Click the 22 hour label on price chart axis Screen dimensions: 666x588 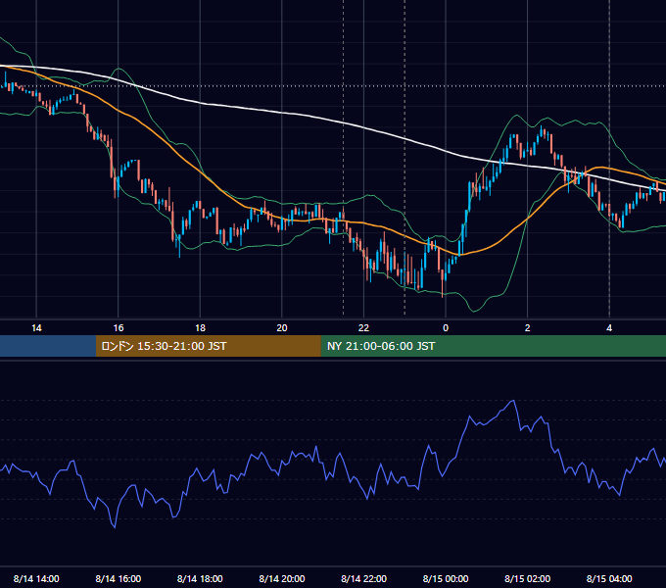pos(363,328)
